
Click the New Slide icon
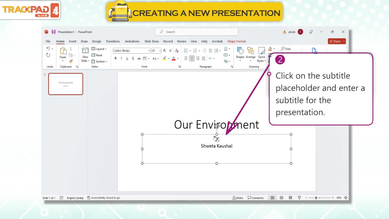[85, 50]
